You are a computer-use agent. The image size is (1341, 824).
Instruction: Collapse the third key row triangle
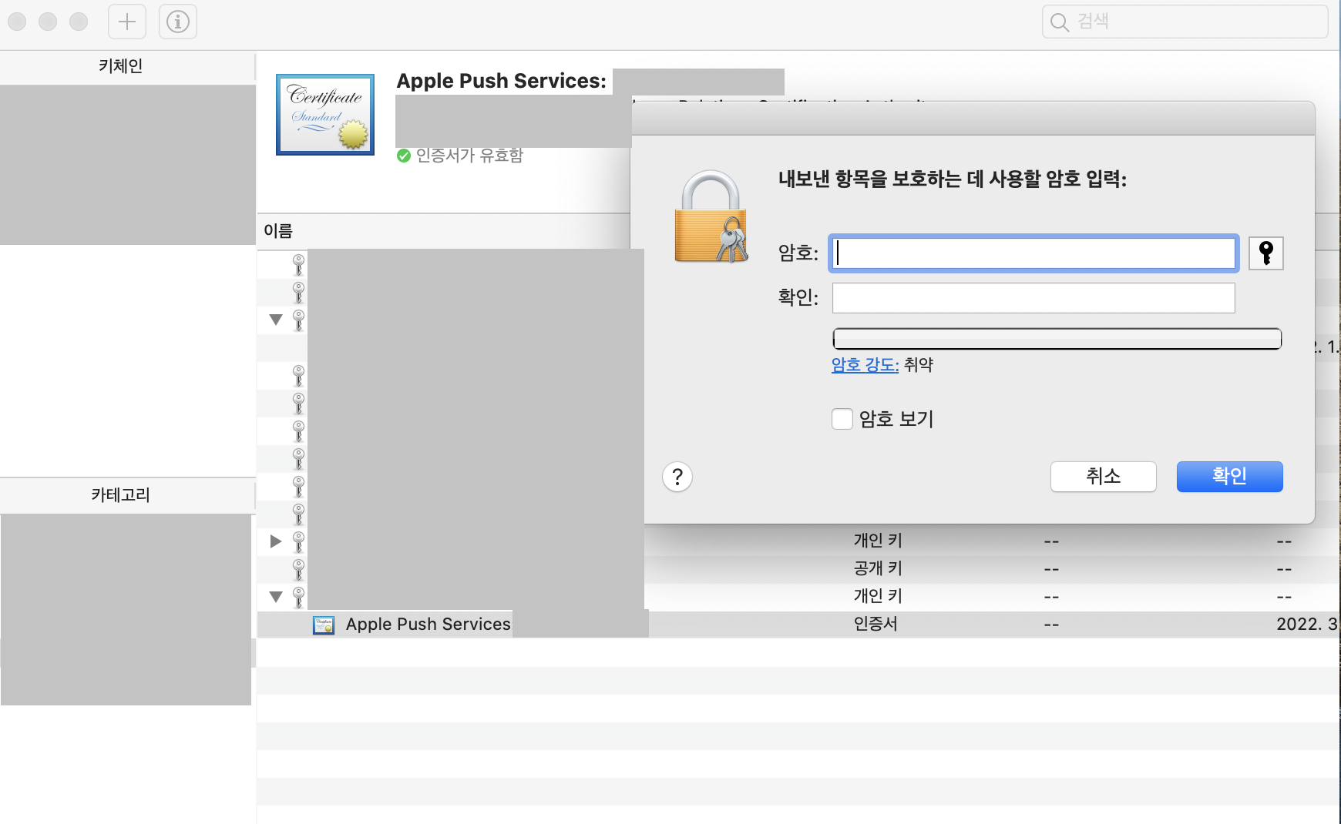coord(276,320)
